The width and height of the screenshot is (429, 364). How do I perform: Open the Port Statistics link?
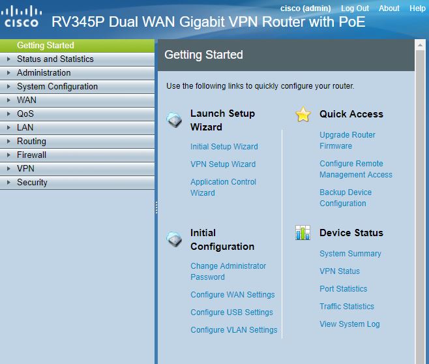(344, 289)
